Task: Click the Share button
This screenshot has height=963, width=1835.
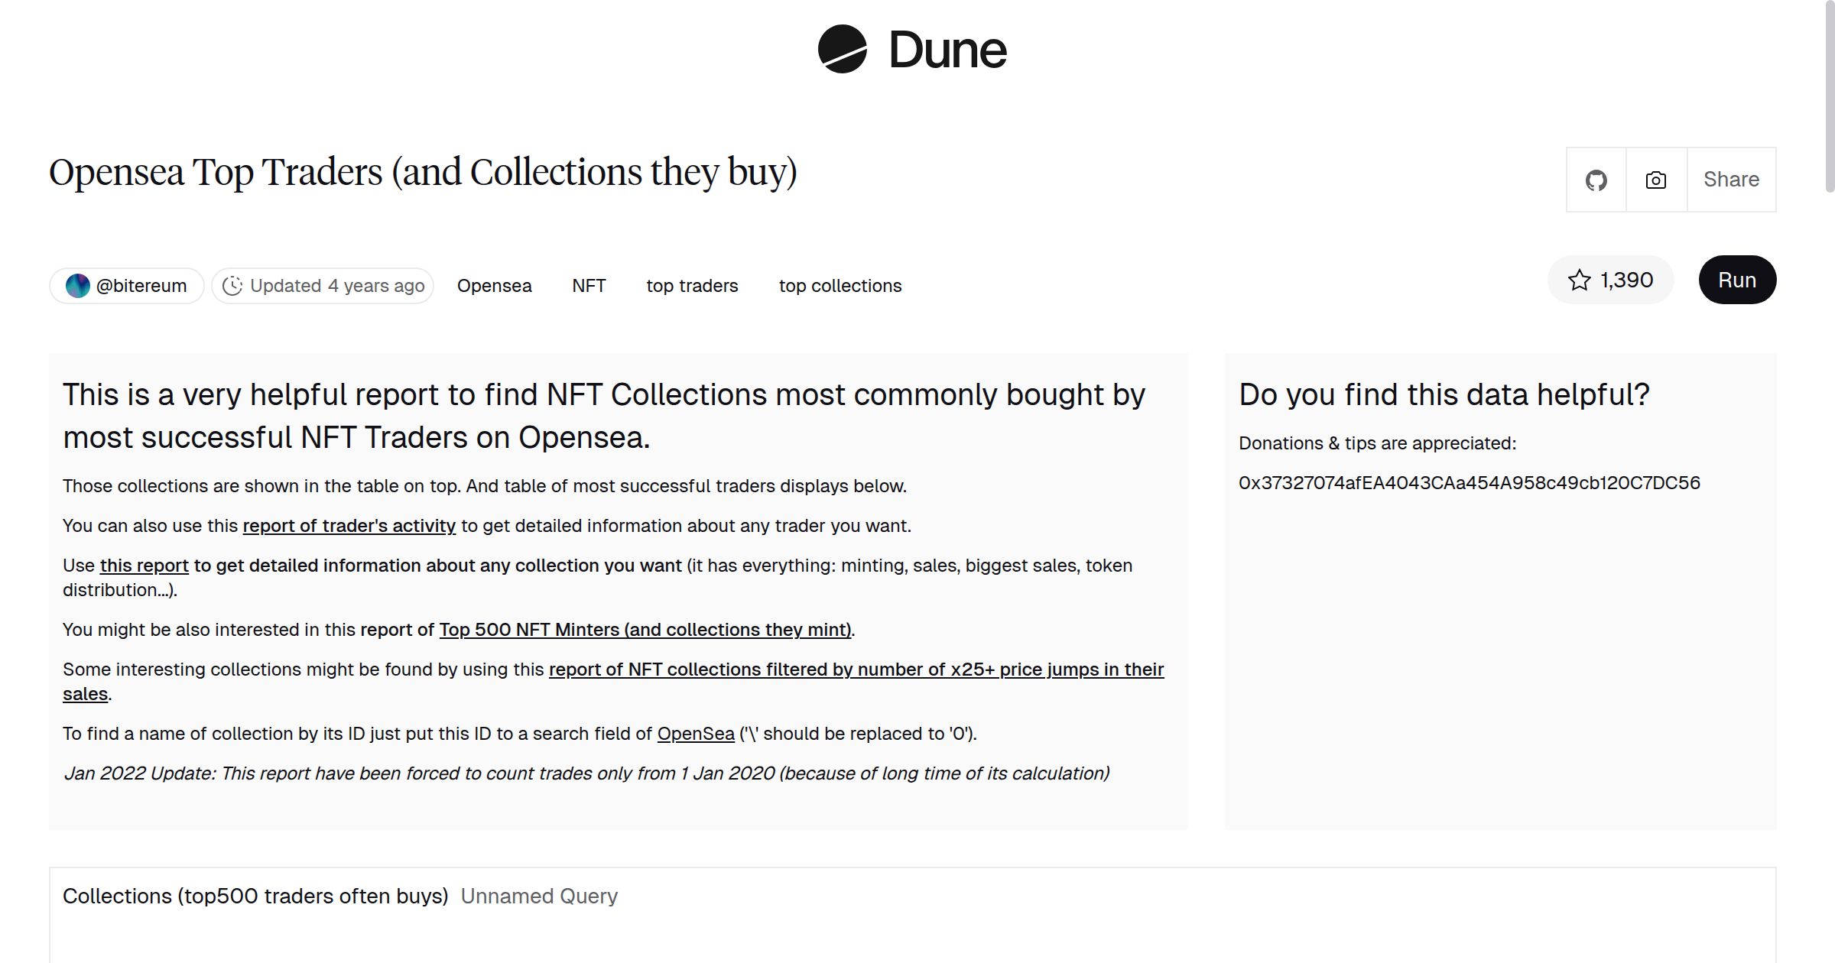Action: [x=1731, y=180]
